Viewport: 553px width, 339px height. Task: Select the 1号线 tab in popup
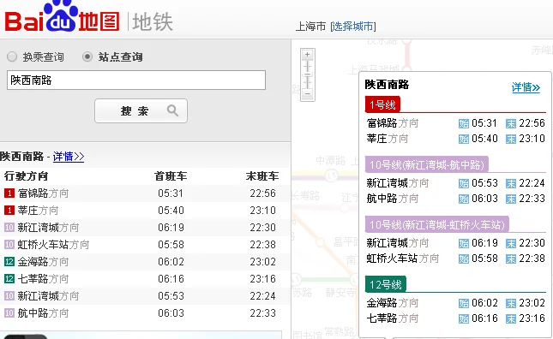(x=382, y=104)
